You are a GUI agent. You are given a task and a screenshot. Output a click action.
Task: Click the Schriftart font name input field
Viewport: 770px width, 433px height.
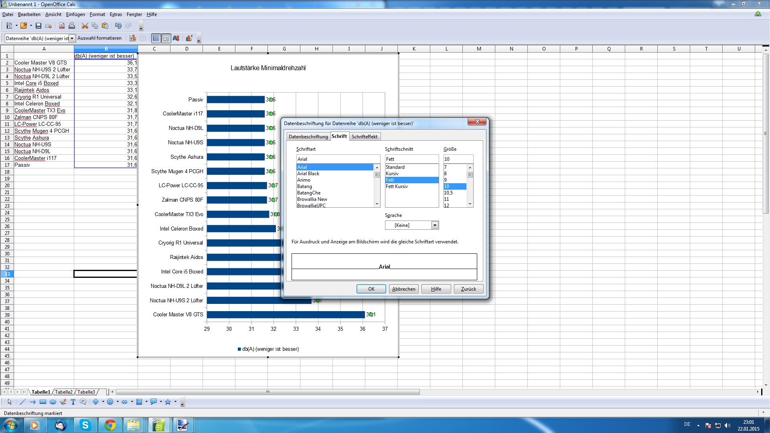click(338, 159)
